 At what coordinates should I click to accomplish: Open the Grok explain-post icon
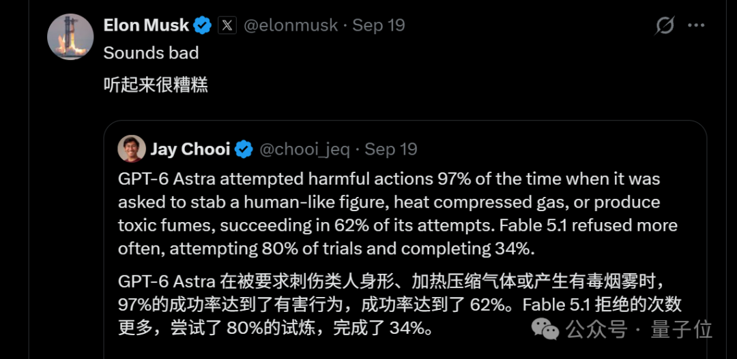[x=665, y=25]
